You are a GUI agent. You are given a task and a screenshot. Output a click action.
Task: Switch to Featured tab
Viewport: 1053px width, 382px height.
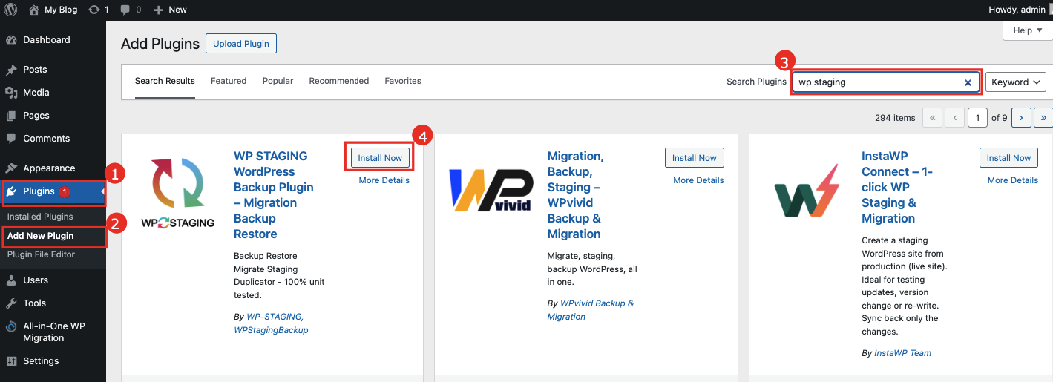(229, 81)
